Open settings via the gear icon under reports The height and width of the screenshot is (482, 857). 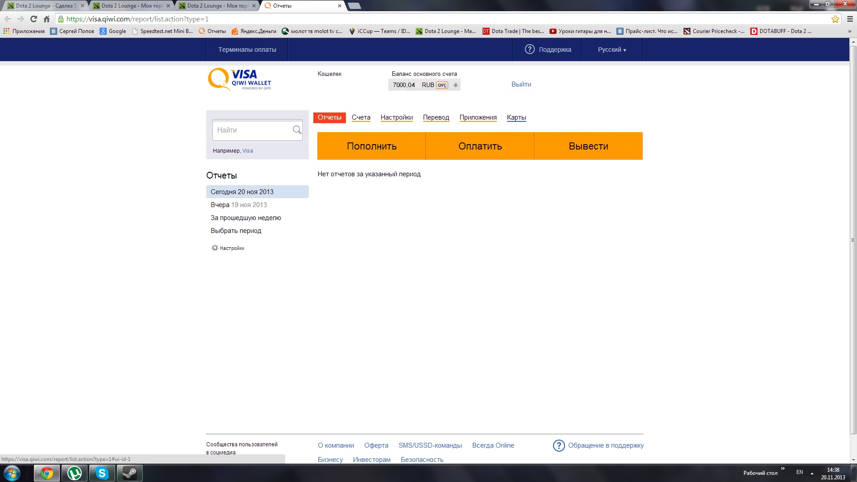point(215,248)
